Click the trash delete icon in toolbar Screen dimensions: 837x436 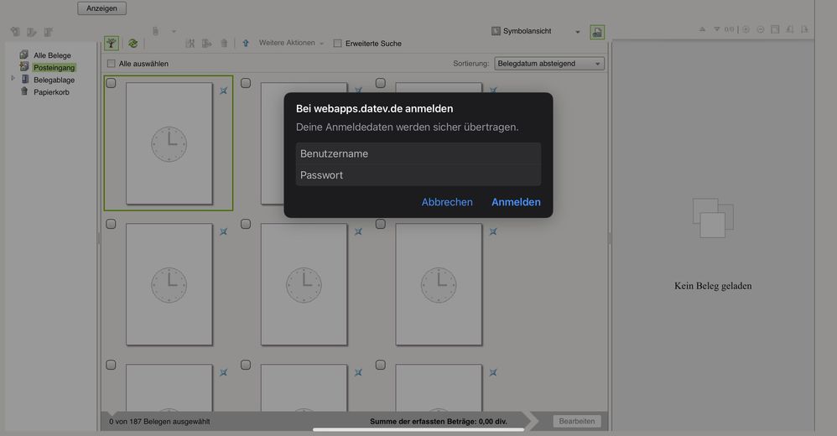pyautogui.click(x=224, y=44)
